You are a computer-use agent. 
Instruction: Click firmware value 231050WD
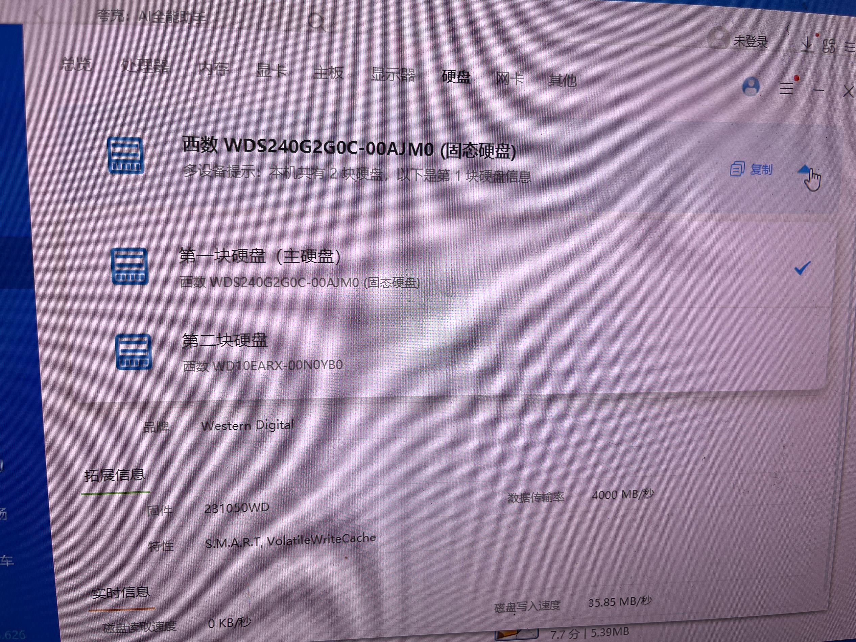point(237,508)
